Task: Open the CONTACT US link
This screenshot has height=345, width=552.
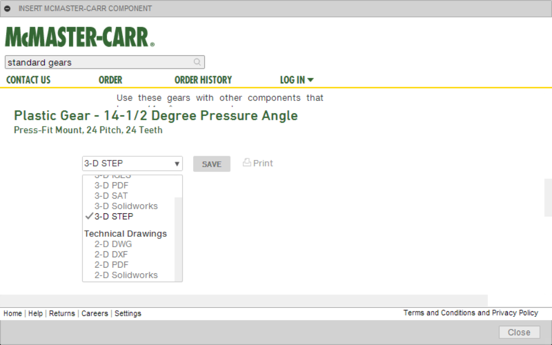Action: point(28,80)
